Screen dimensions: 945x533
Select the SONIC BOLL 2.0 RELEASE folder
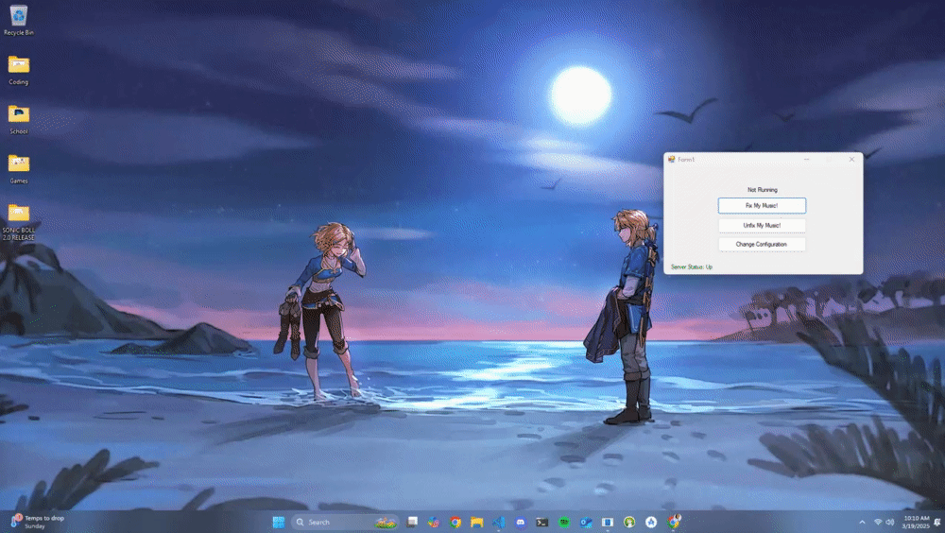[x=18, y=215]
